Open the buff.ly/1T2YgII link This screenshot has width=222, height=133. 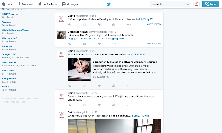[x=140, y=116]
